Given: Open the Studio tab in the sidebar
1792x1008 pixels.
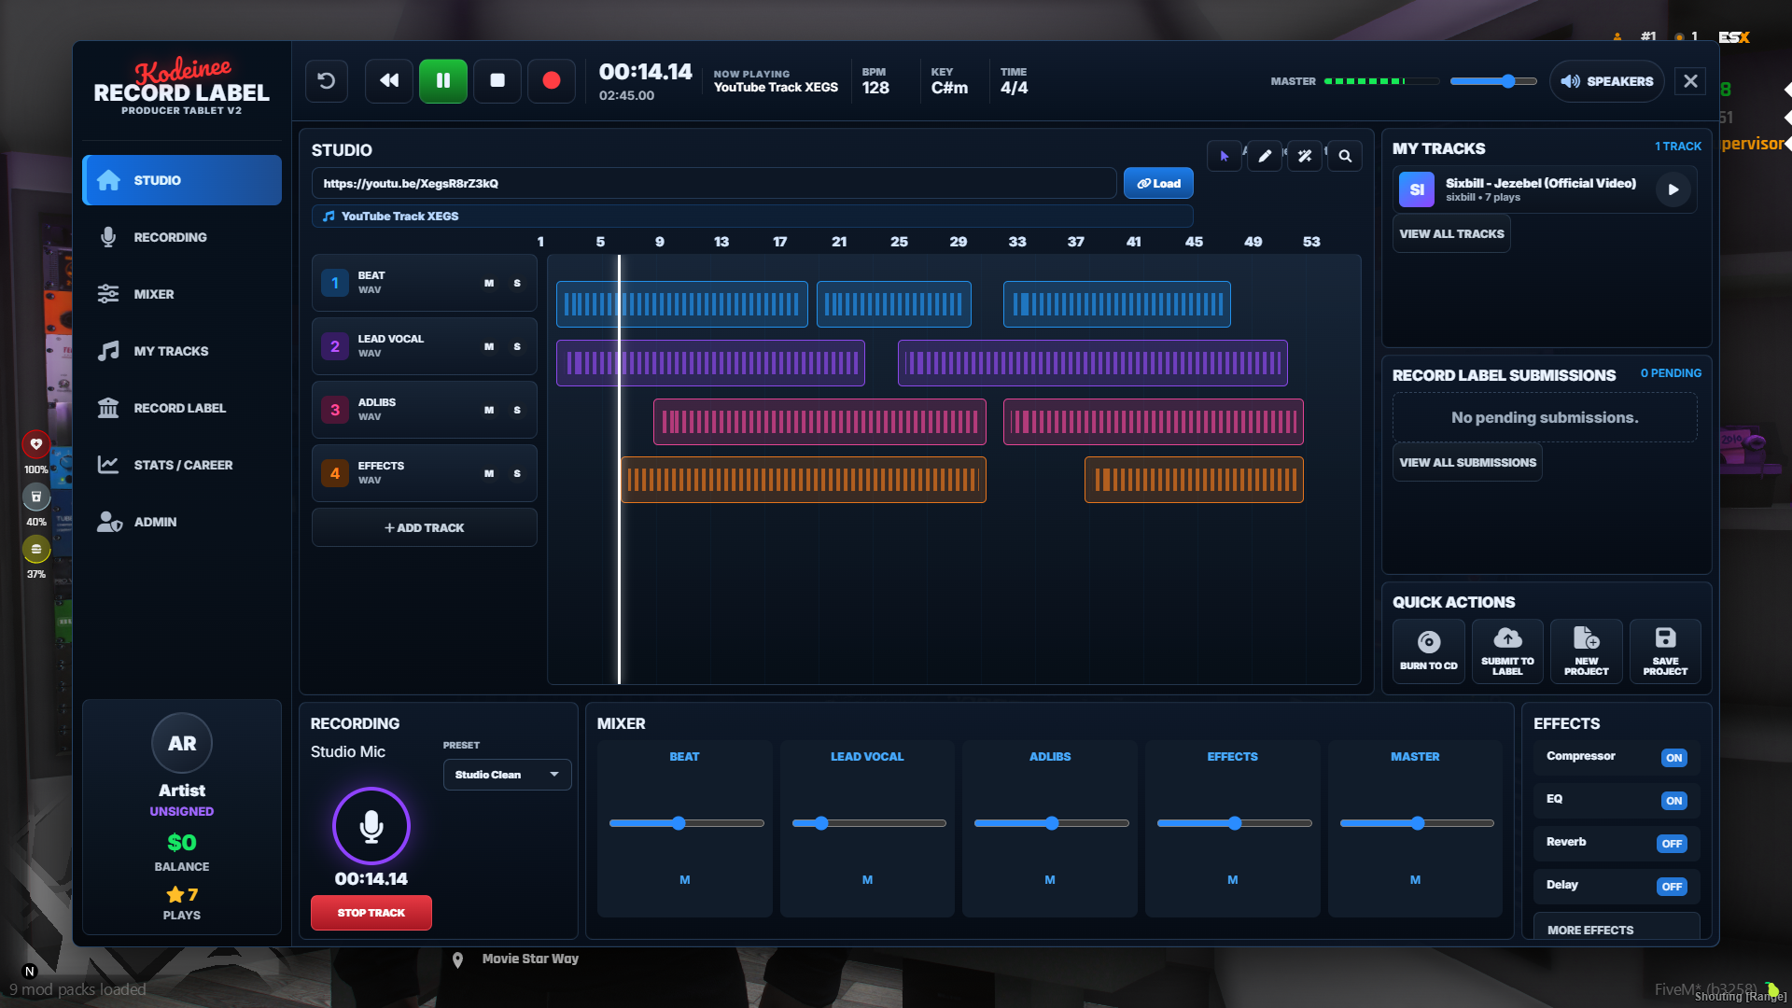Looking at the screenshot, I should pyautogui.click(x=182, y=180).
